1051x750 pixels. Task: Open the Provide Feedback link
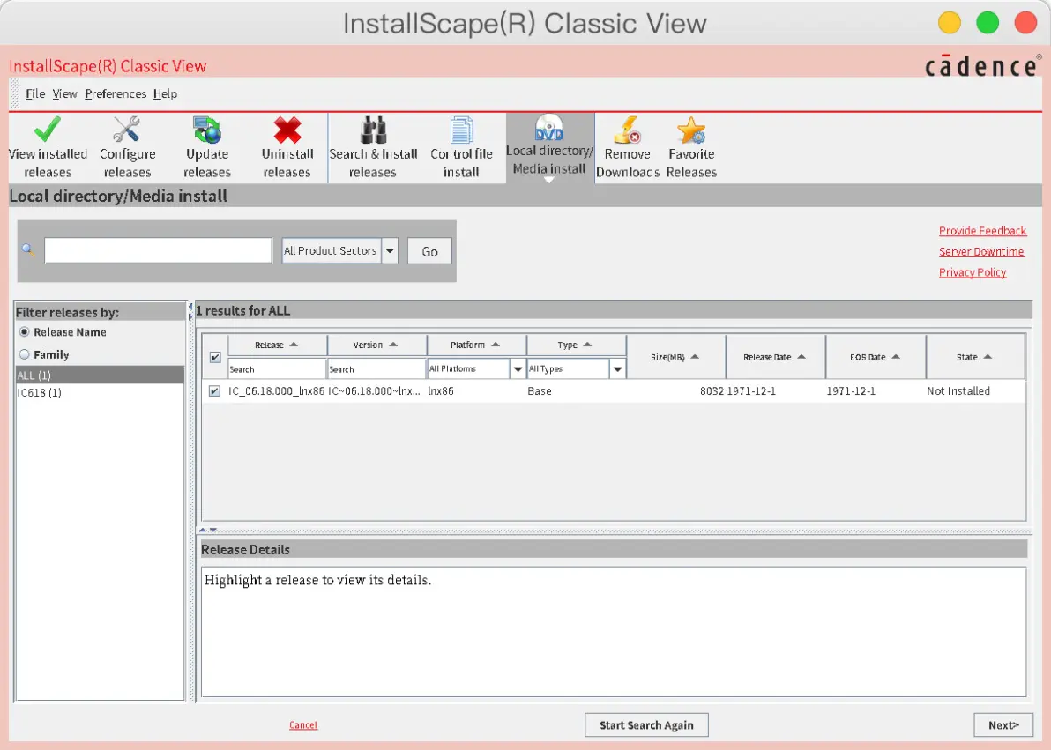pos(982,231)
